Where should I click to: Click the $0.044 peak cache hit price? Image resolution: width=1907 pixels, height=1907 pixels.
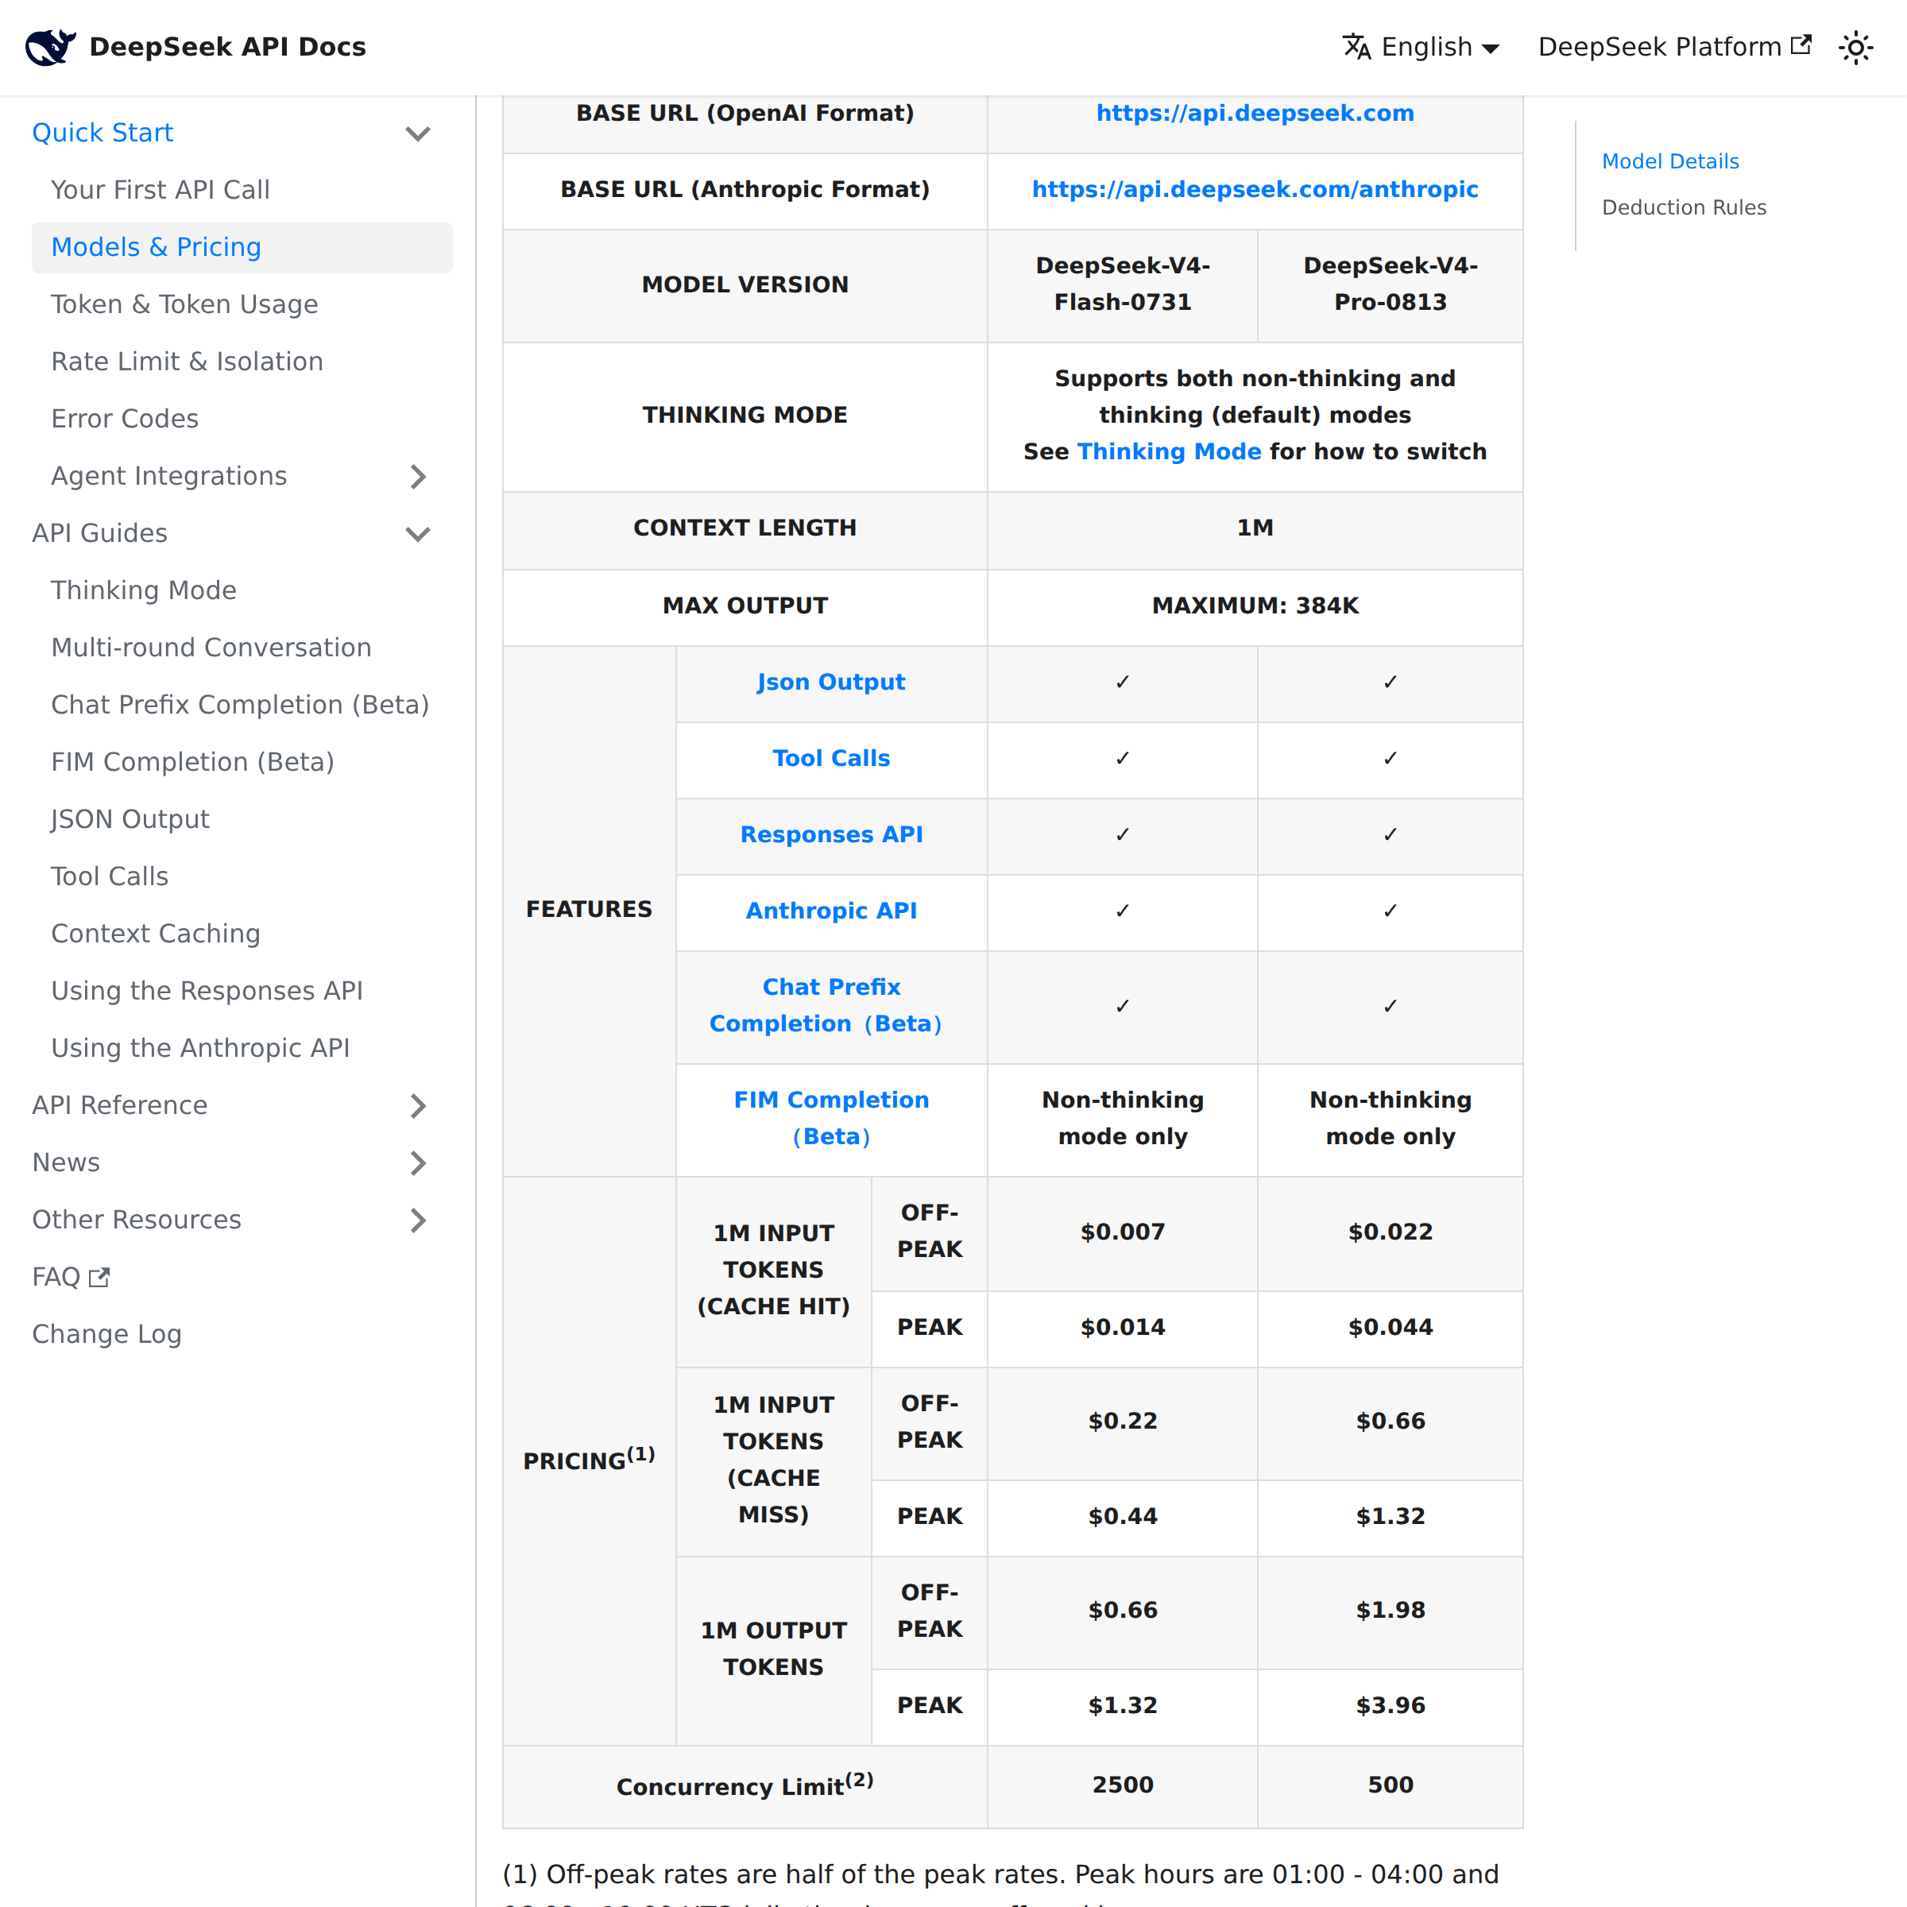tap(1390, 1328)
